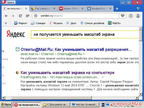Open the green 'Ответил' breadcrumb link

pos(47,54)
